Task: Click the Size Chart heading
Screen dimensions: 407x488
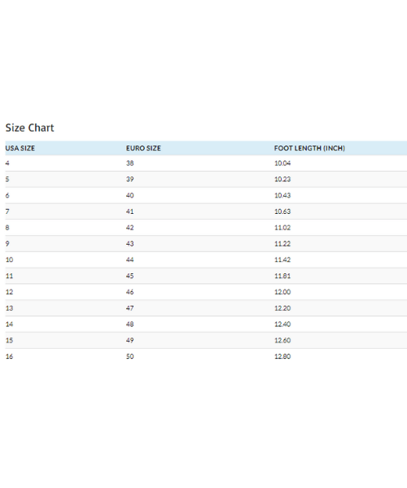Action: click(29, 128)
